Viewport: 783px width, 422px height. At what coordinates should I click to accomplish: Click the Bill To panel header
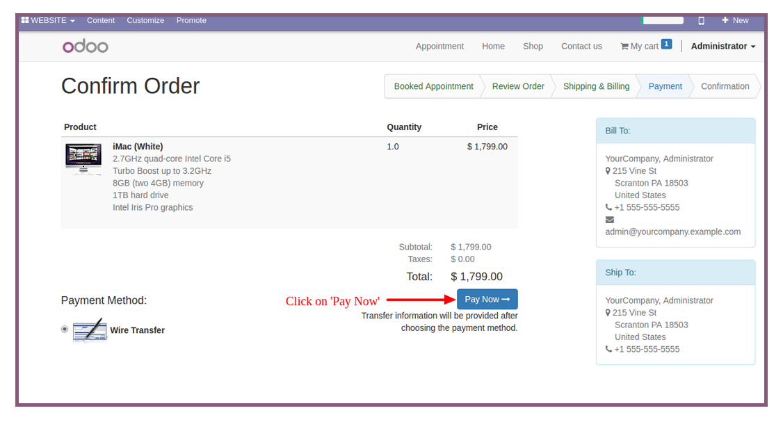click(675, 131)
